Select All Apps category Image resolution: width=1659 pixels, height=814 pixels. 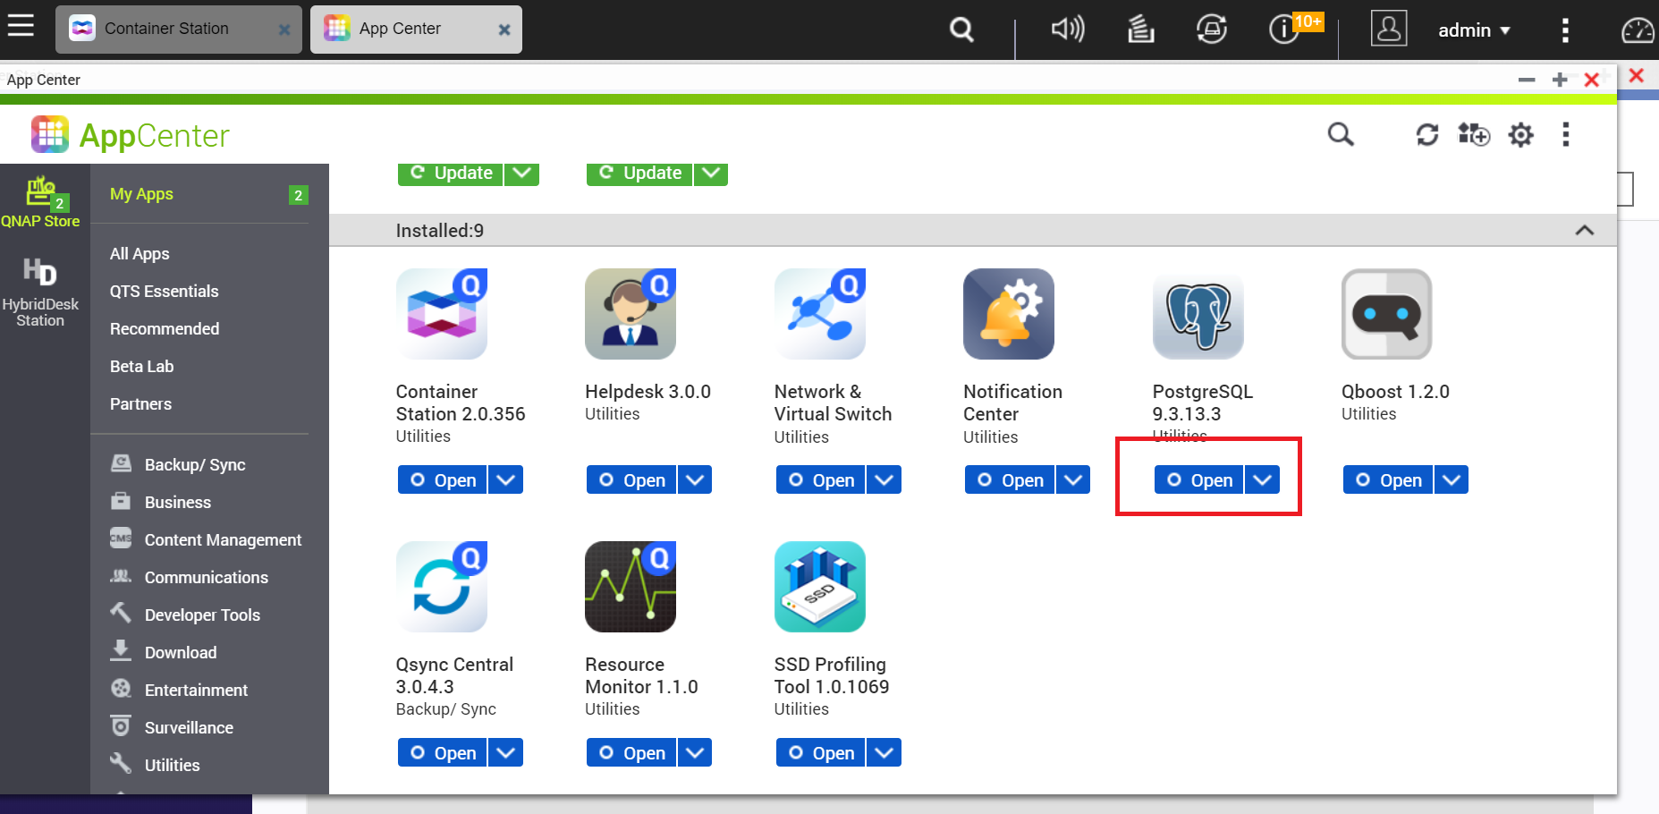(140, 254)
